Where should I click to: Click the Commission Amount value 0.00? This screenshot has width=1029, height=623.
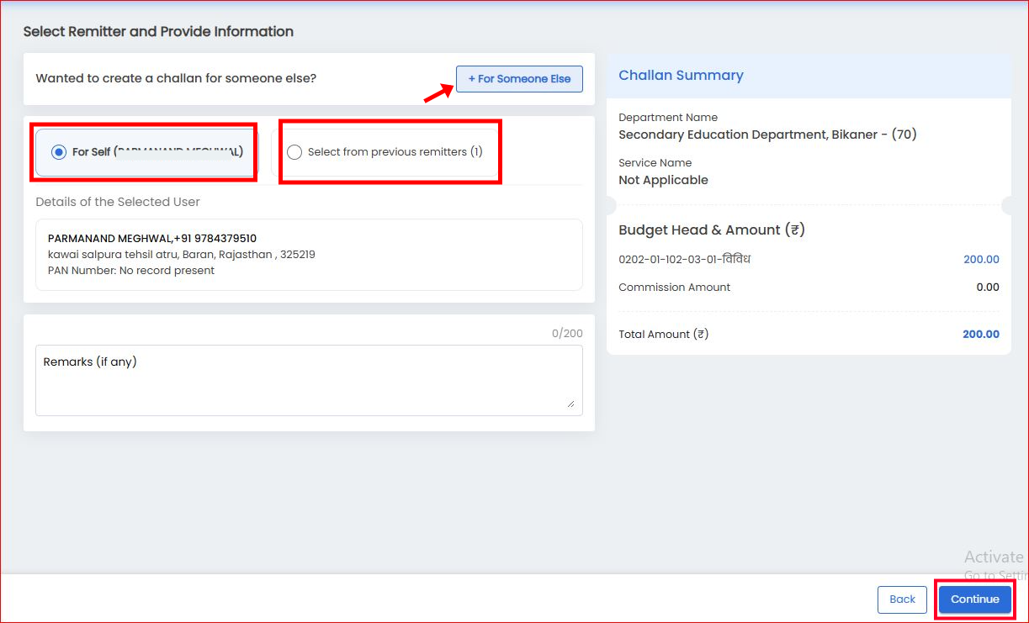[x=988, y=288]
